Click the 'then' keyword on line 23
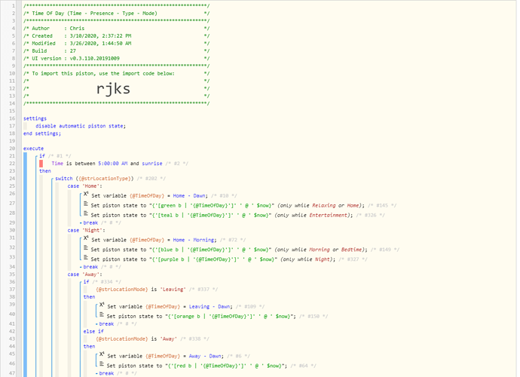520x377 pixels. [45, 171]
